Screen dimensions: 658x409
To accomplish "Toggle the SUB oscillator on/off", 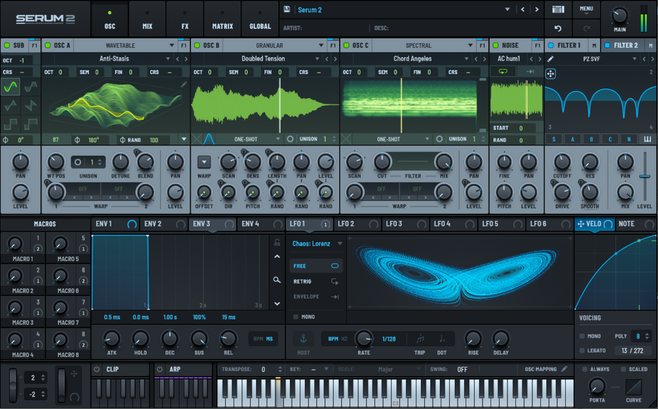I will point(6,46).
